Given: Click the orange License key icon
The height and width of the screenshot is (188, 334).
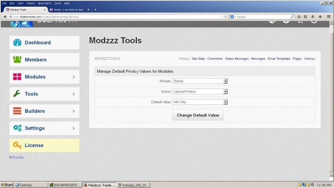Looking at the screenshot, I should [17, 145].
